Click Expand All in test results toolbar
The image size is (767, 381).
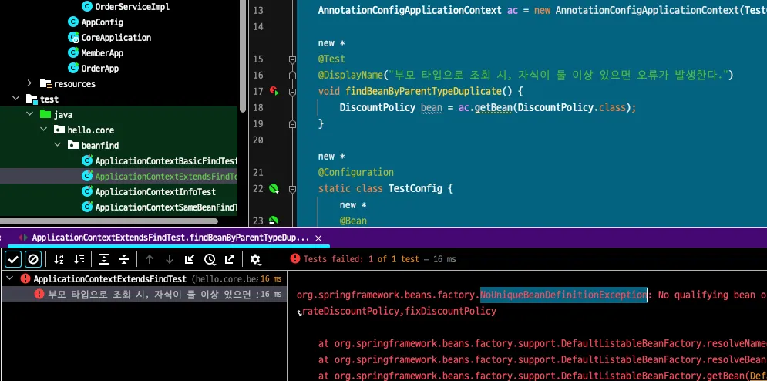coord(104,259)
